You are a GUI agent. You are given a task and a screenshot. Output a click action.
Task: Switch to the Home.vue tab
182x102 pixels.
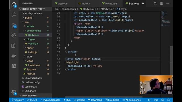[x=111, y=3]
